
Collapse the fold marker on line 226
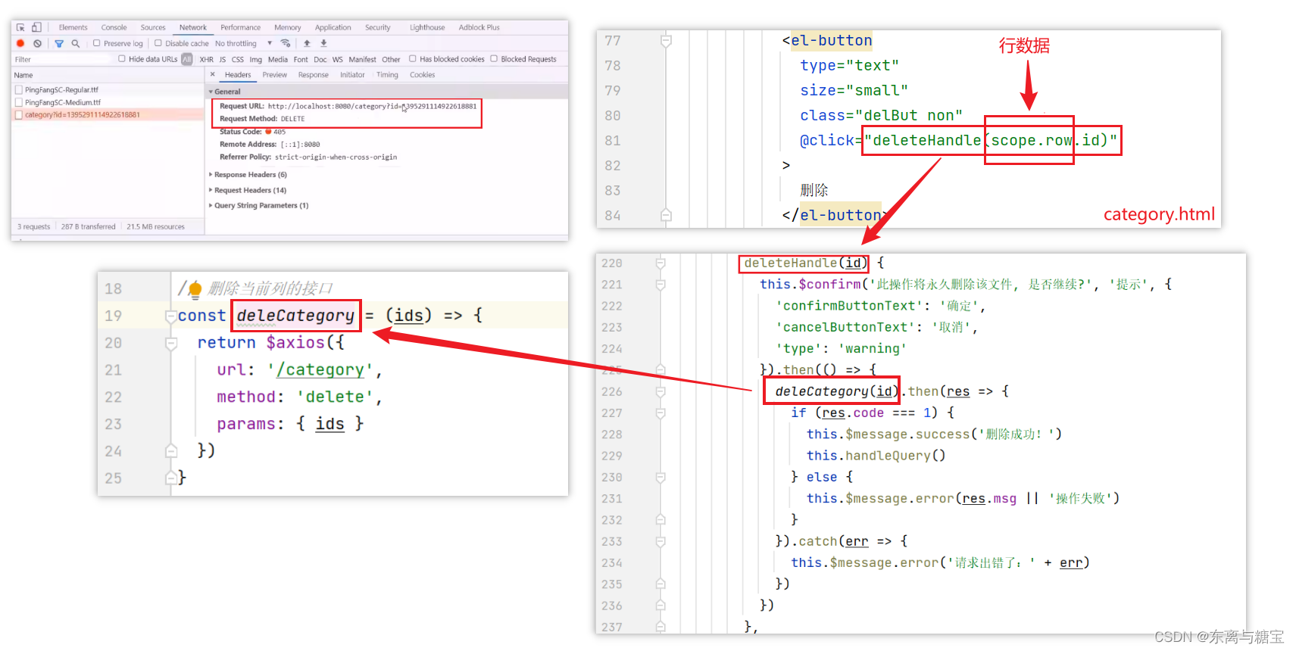[x=660, y=391]
